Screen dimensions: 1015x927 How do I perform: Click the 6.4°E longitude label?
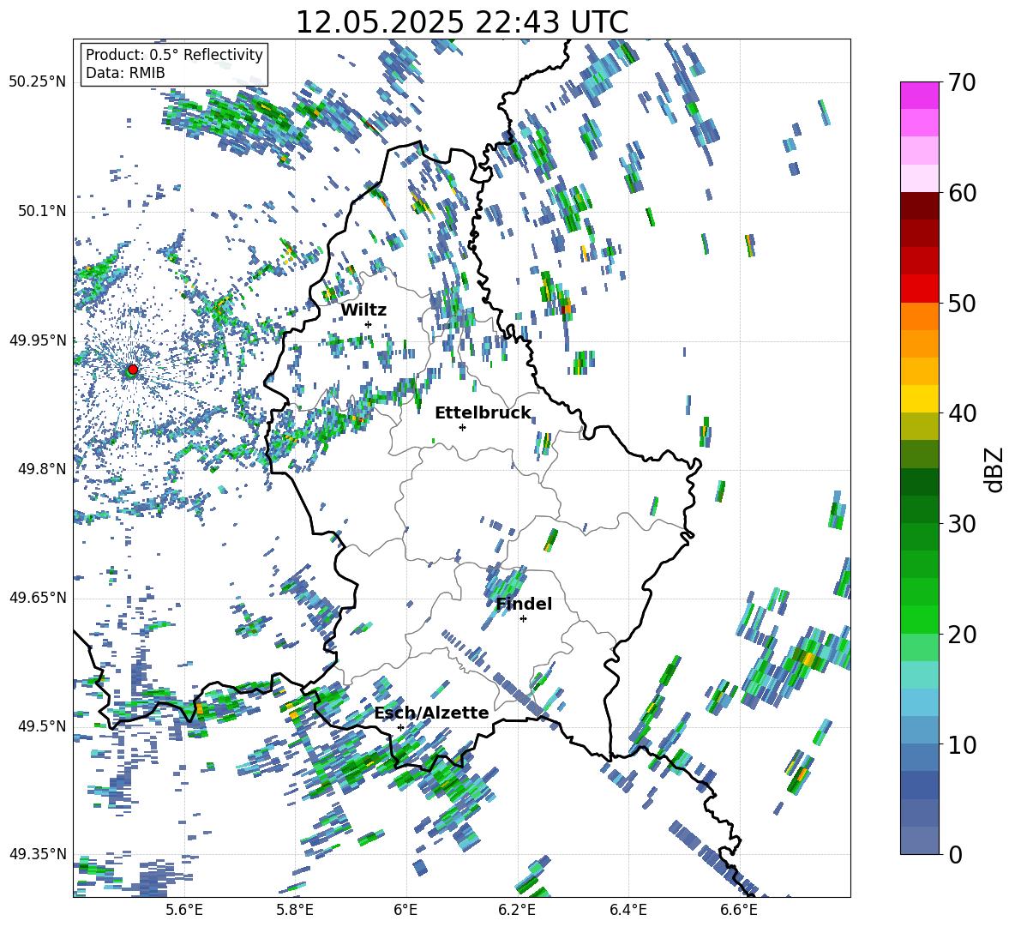(x=628, y=910)
